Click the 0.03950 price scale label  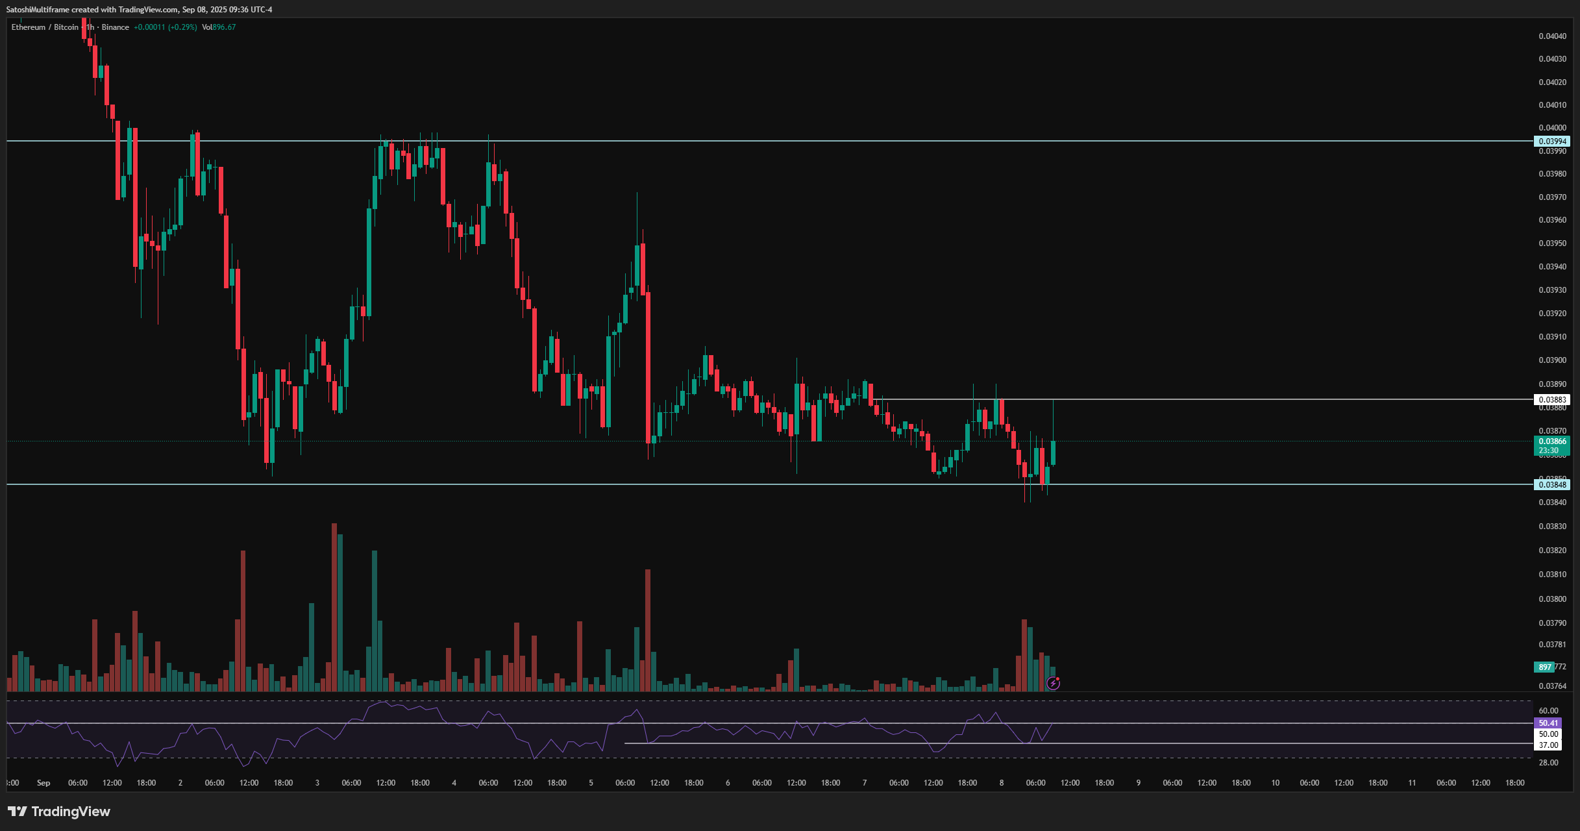point(1552,243)
